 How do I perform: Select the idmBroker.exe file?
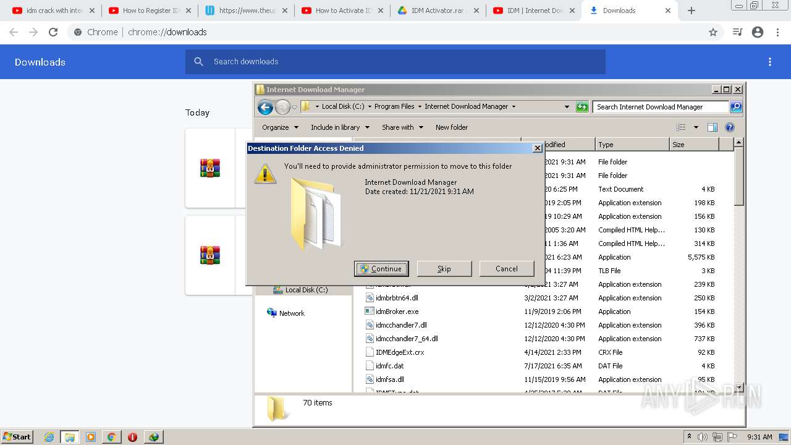point(397,311)
